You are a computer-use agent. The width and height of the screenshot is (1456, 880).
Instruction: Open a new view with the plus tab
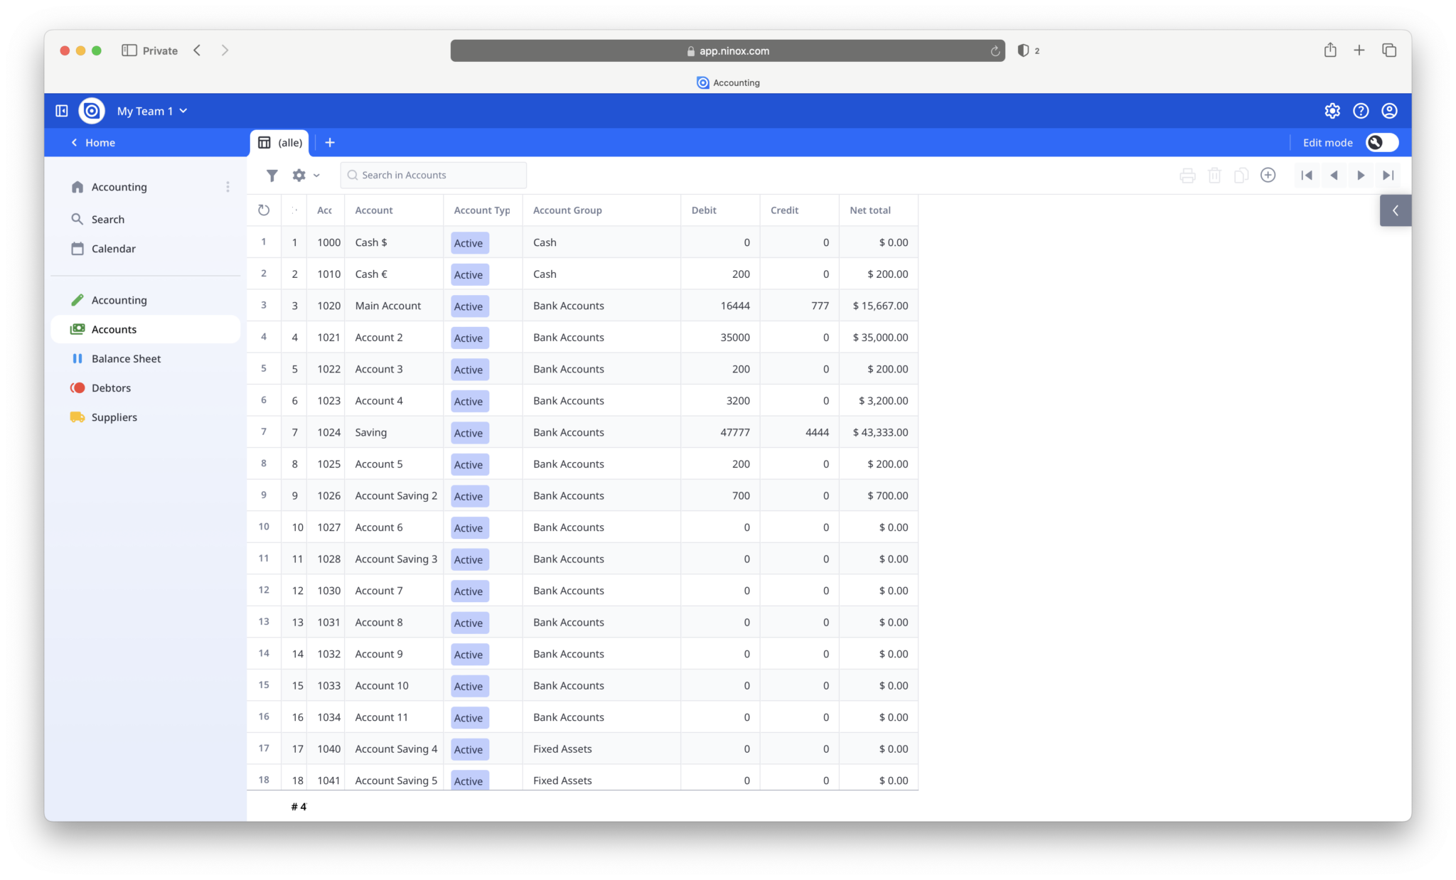329,142
